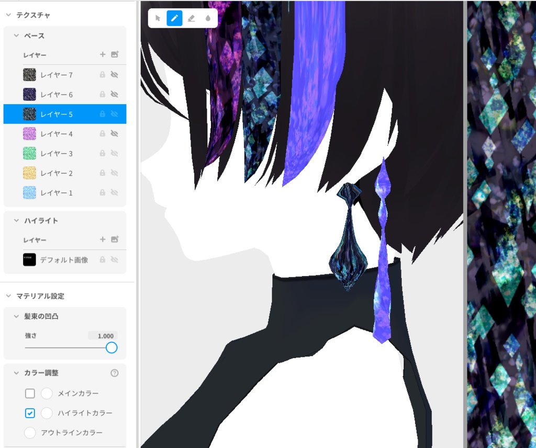Click the lock icon on レイヤー7
This screenshot has width=536, height=448.
point(103,74)
